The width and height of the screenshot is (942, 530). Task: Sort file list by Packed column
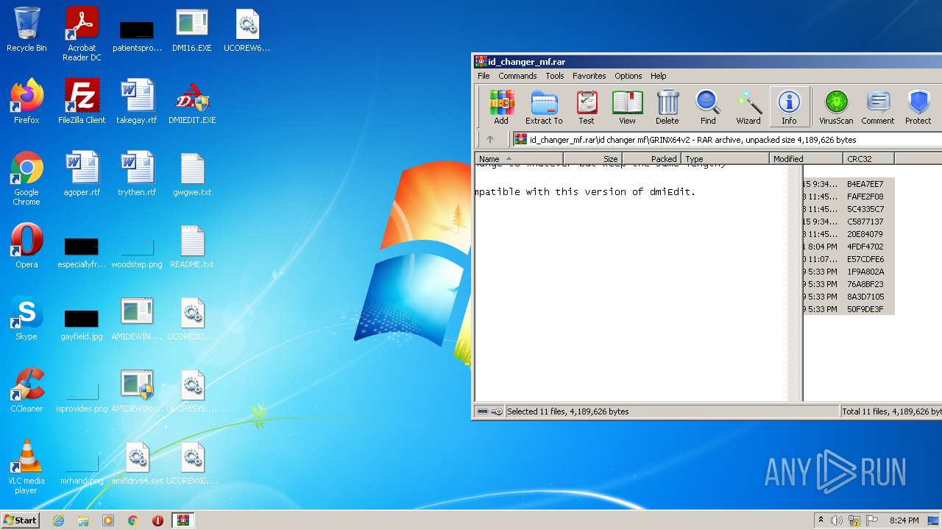pos(652,158)
